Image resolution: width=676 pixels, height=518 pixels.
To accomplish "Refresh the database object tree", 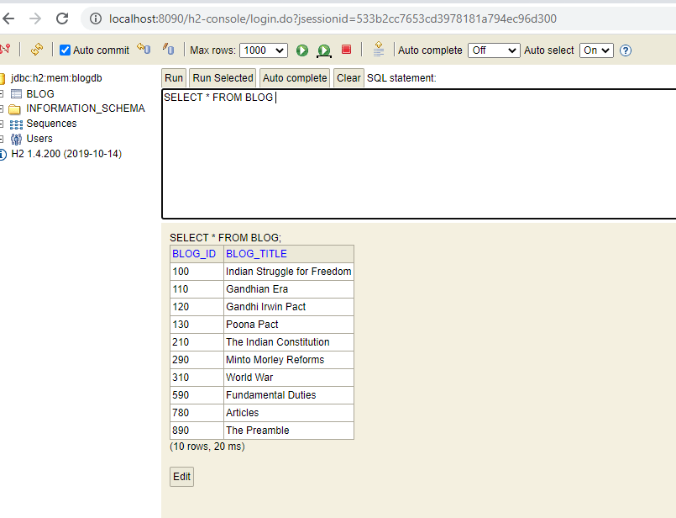I will (x=35, y=50).
